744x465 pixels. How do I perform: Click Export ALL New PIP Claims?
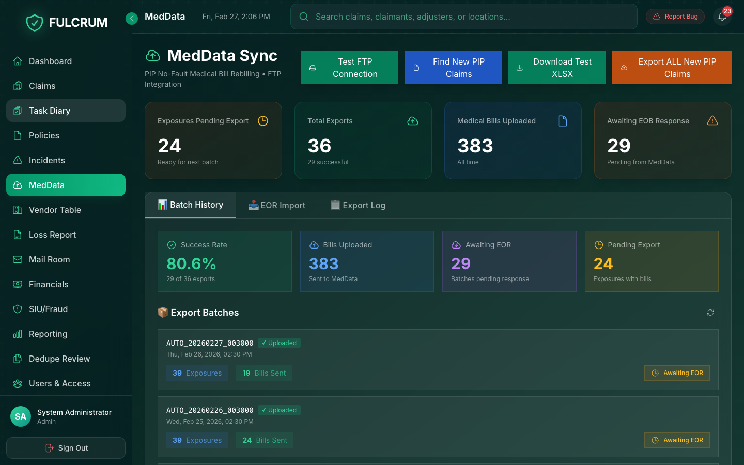(672, 68)
